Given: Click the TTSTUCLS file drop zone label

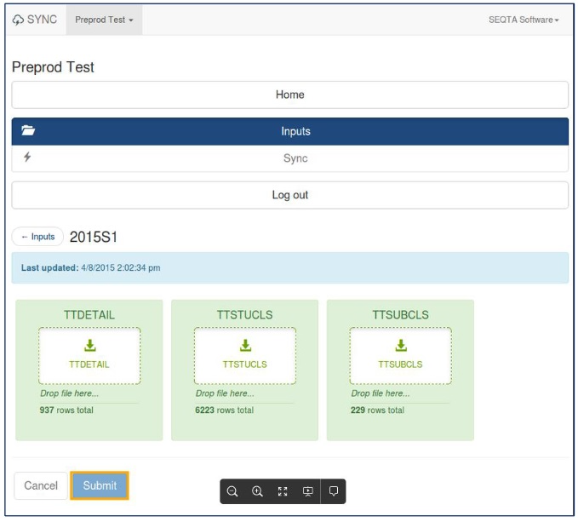Looking at the screenshot, I should pyautogui.click(x=245, y=364).
